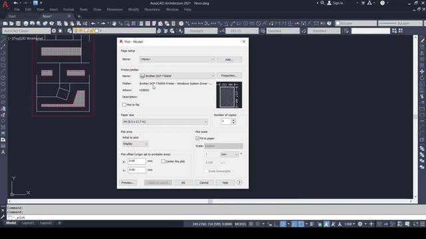
Task: Click the Help question mark toolbar icon
Action: tap(181, 24)
